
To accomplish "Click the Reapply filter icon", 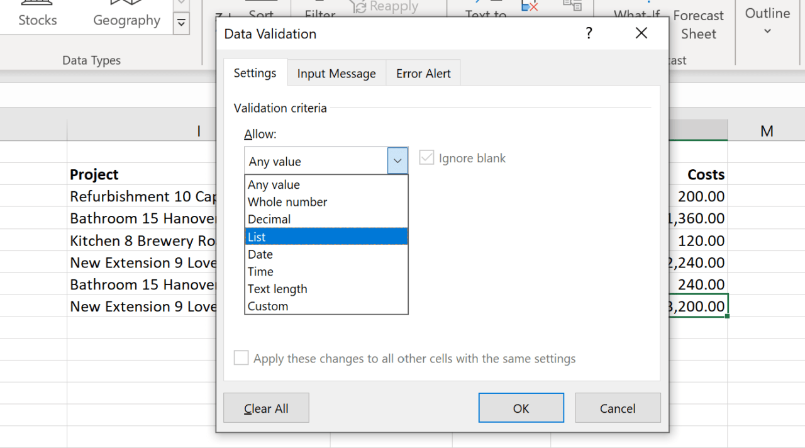I will 383,7.
